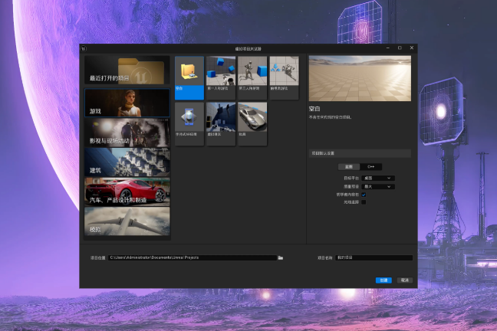The height and width of the screenshot is (331, 497).
Task: Select the Blank (空白) project template
Action: click(189, 78)
